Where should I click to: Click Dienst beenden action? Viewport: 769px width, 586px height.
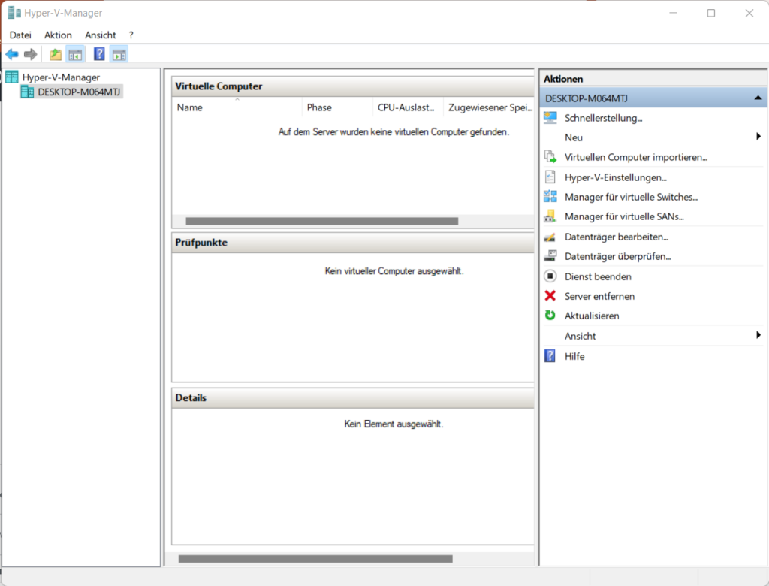[598, 276]
